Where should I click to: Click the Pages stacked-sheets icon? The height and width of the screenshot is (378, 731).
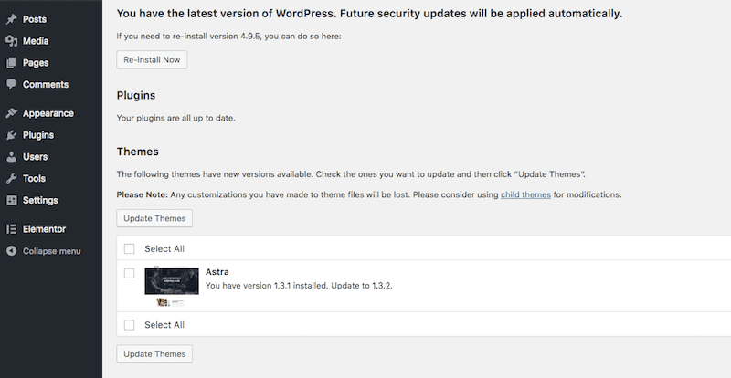click(12, 62)
